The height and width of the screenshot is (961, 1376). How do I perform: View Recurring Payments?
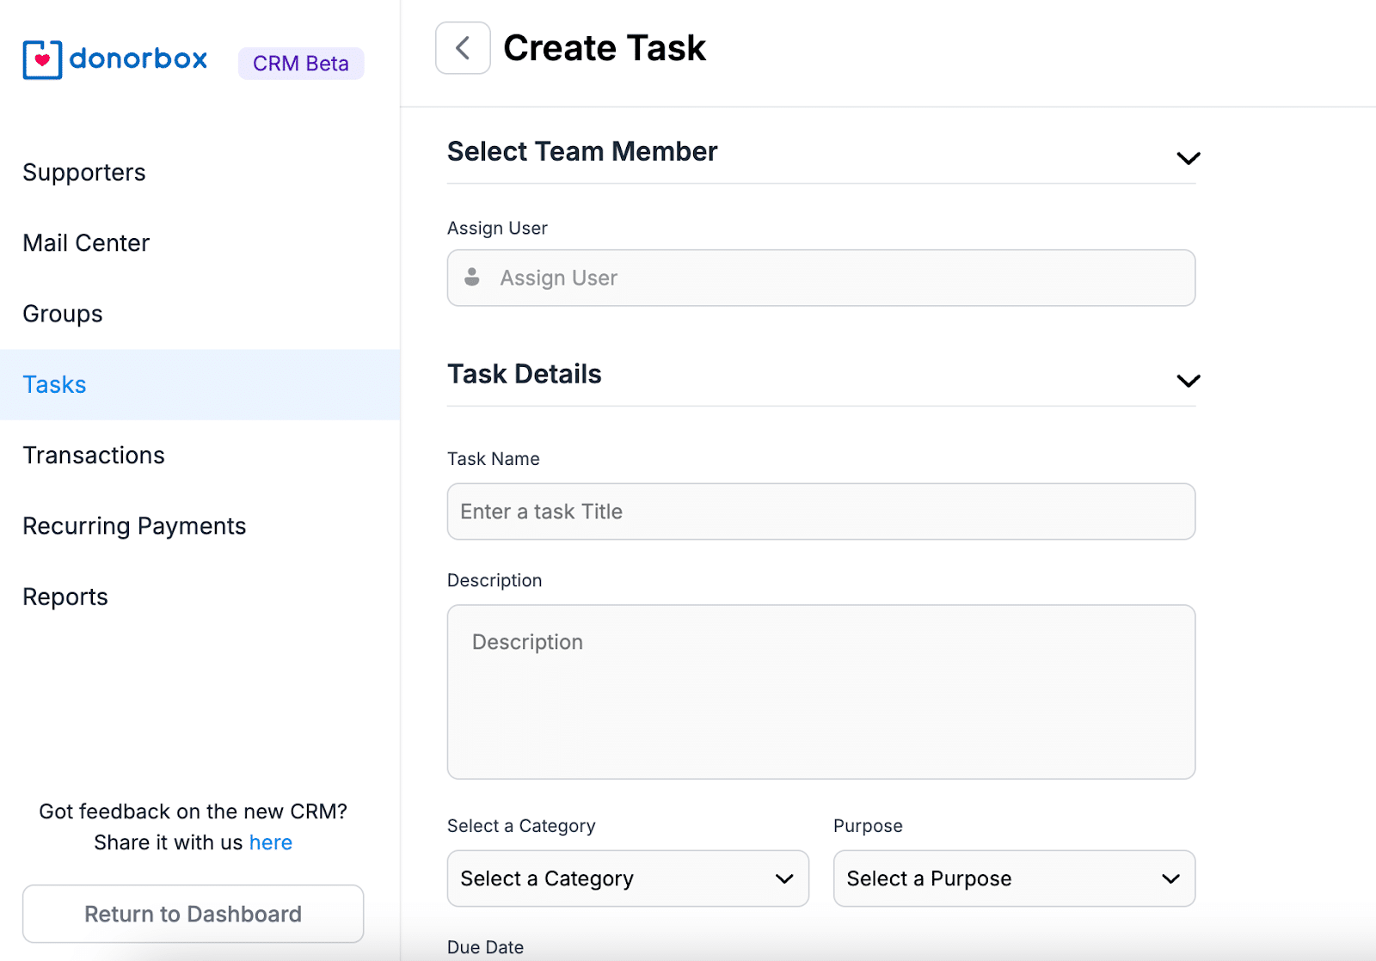click(x=134, y=526)
